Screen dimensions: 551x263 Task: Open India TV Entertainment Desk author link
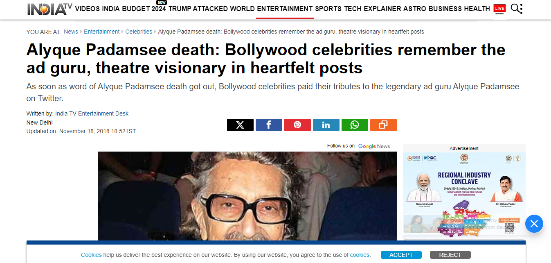click(92, 113)
